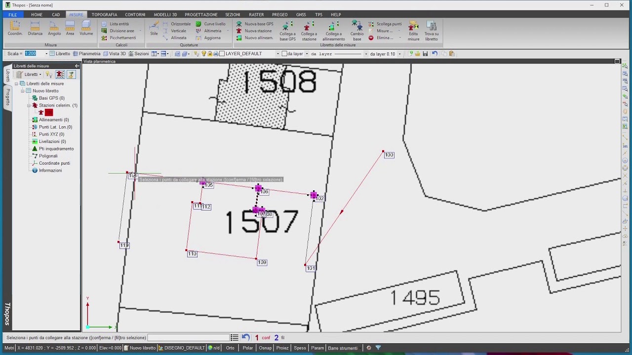Image resolution: width=632 pixels, height=355 pixels.
Task: Open Edita misure tool
Action: tap(414, 31)
